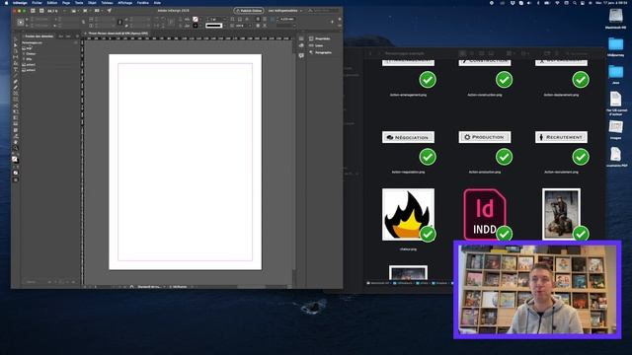Select the Zoom magnifier tool

tap(16, 148)
